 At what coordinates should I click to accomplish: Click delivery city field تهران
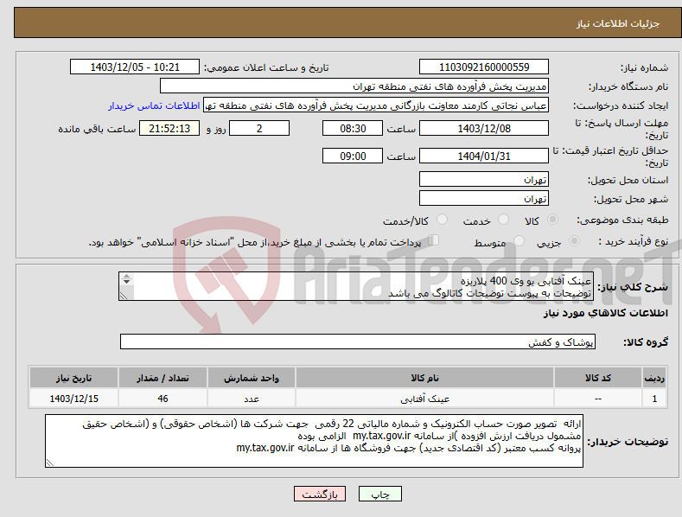(484, 199)
